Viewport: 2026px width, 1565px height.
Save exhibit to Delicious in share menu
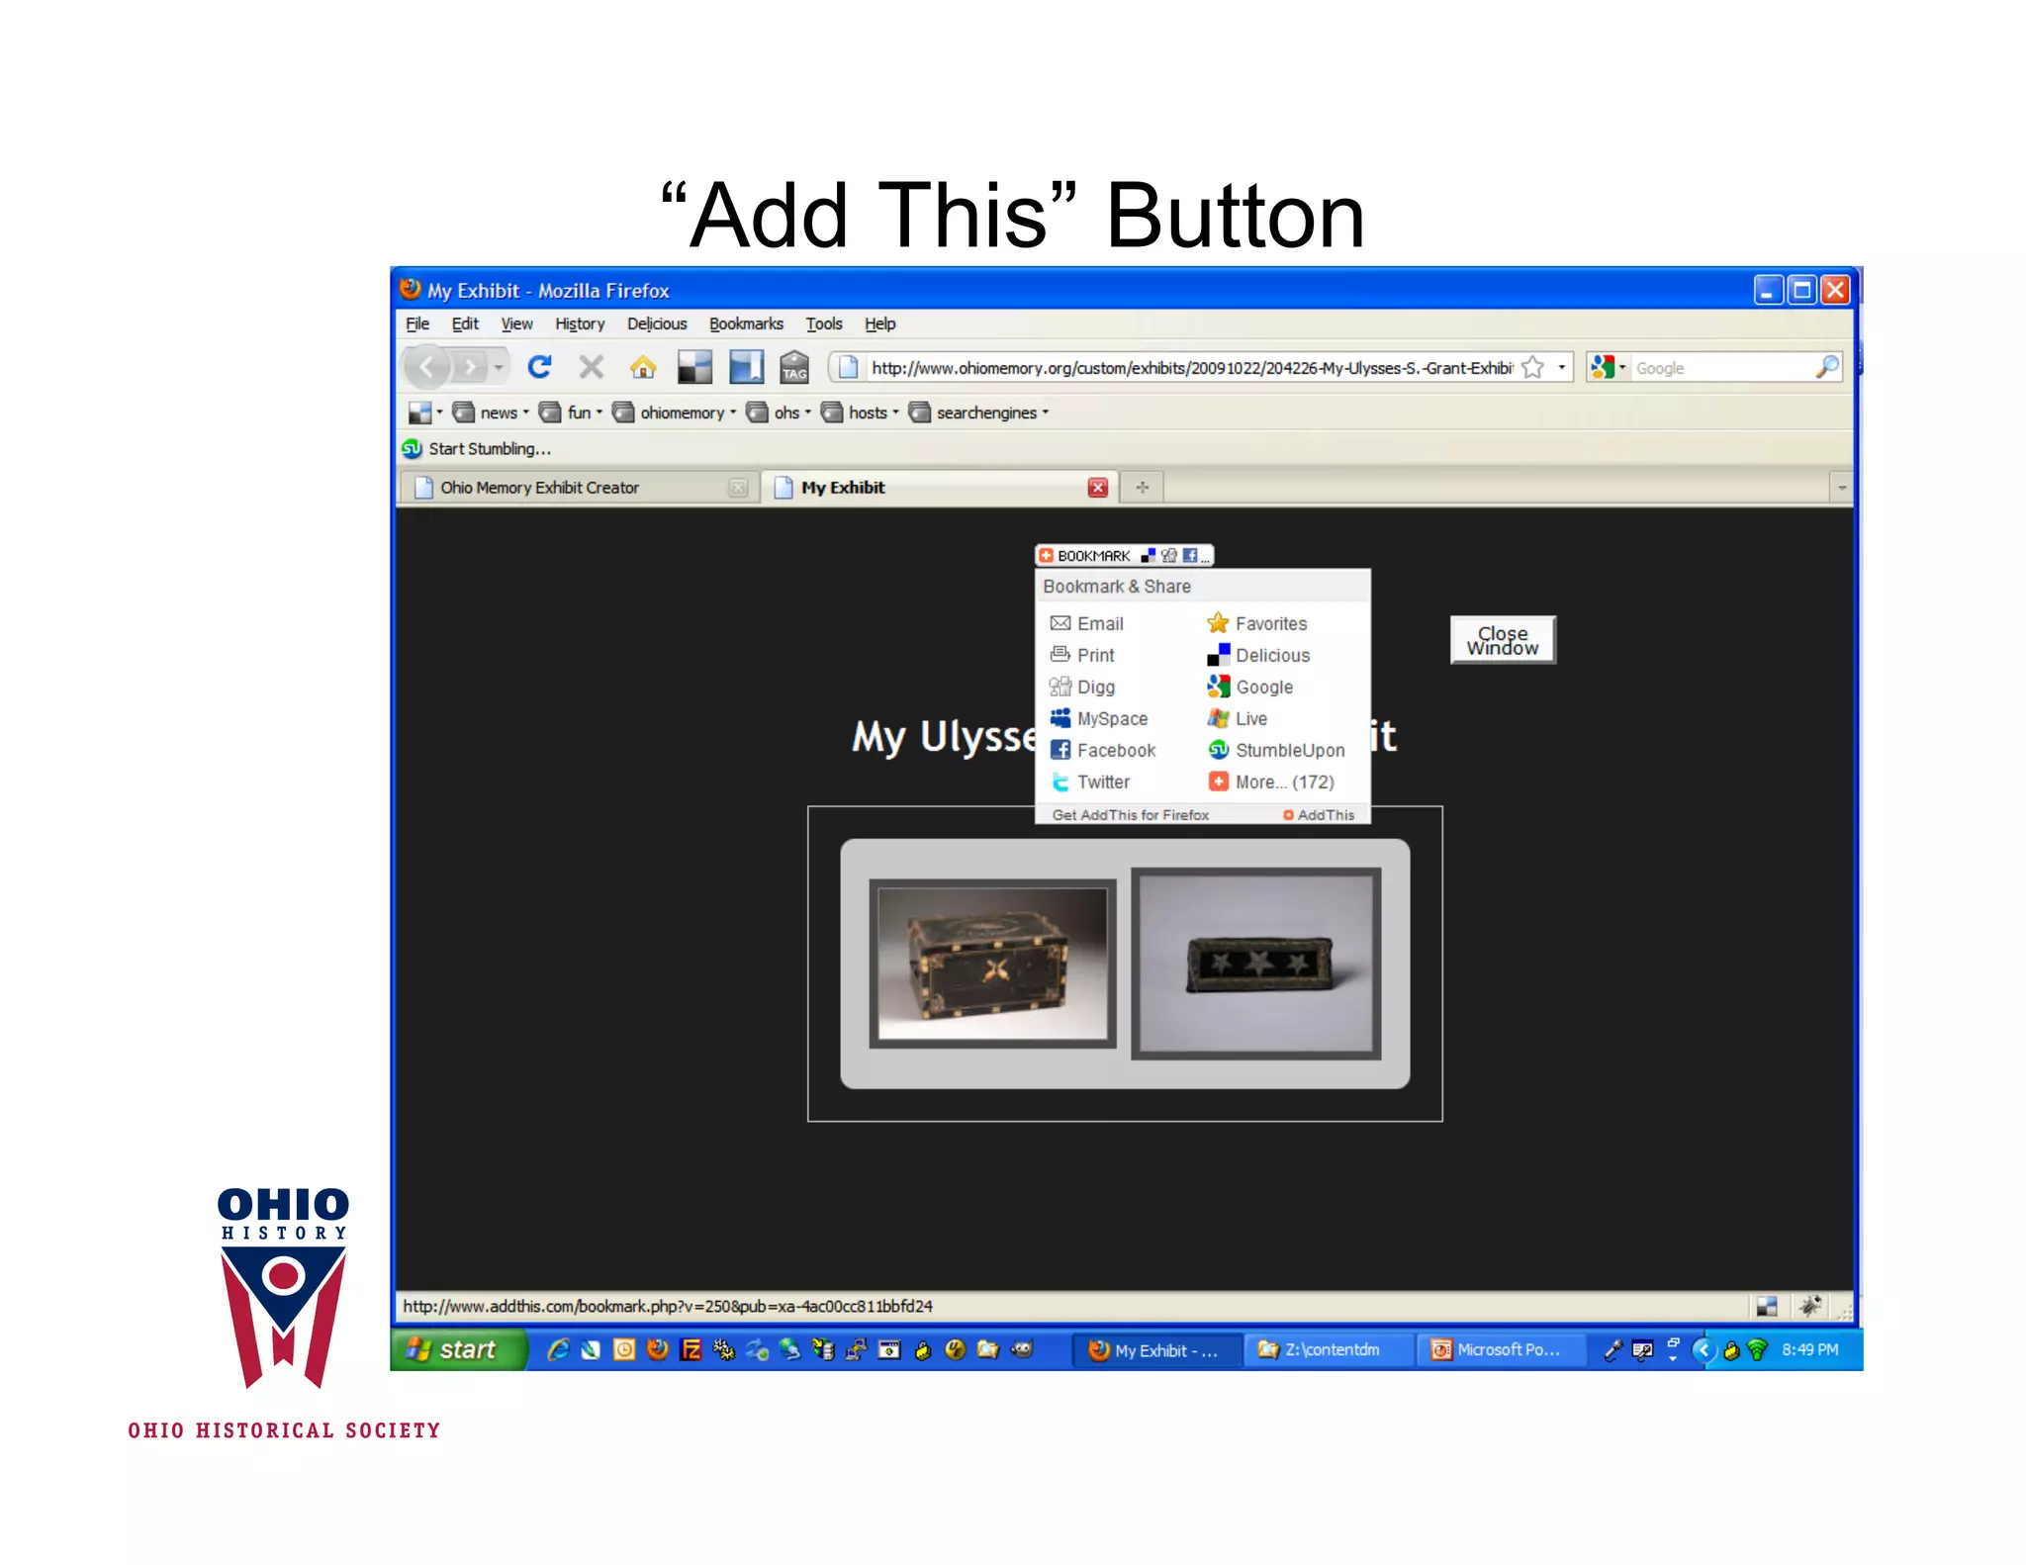coord(1257,655)
